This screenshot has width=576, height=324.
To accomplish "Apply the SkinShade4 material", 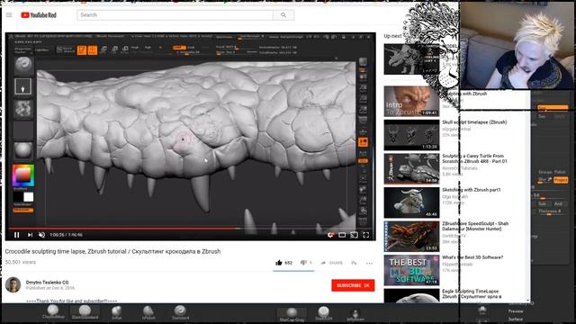I will (x=324, y=314).
